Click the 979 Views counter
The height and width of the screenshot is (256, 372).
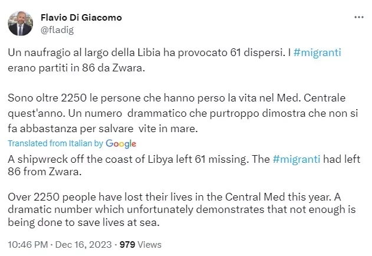(x=140, y=244)
